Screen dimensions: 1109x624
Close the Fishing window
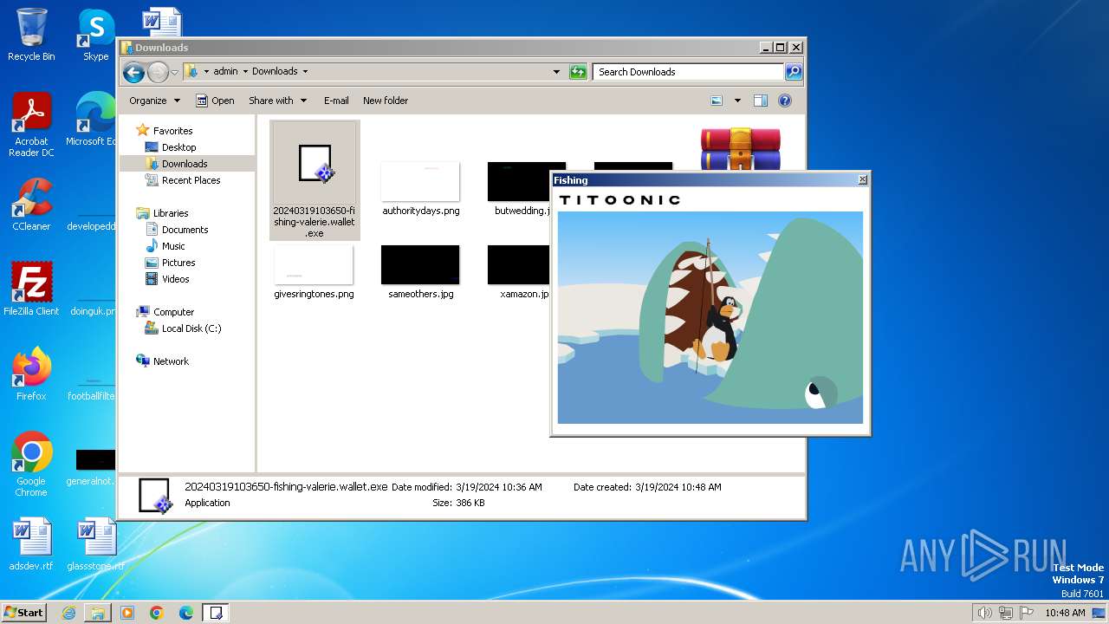[862, 180]
